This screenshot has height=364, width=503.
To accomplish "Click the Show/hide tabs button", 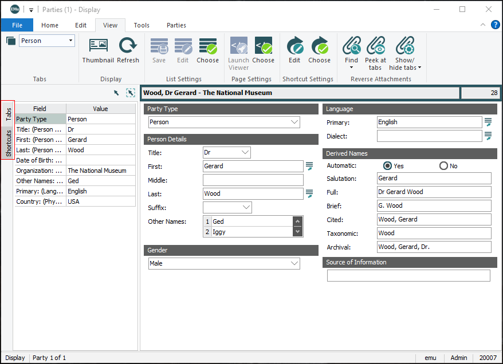I will [405, 53].
